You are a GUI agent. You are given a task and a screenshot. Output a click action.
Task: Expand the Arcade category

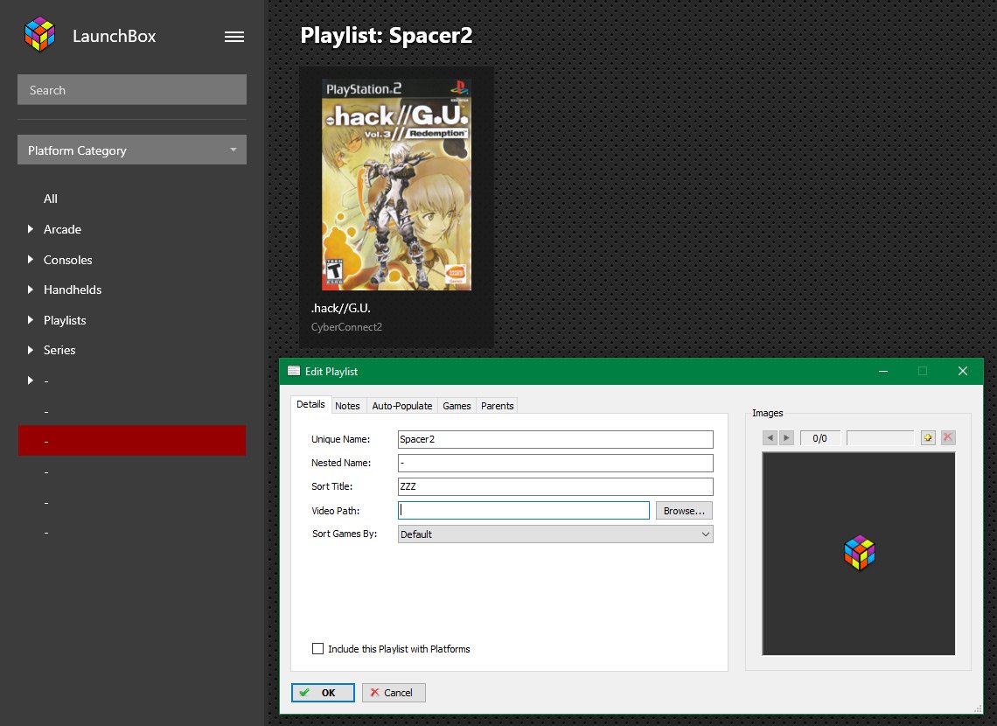(x=30, y=229)
